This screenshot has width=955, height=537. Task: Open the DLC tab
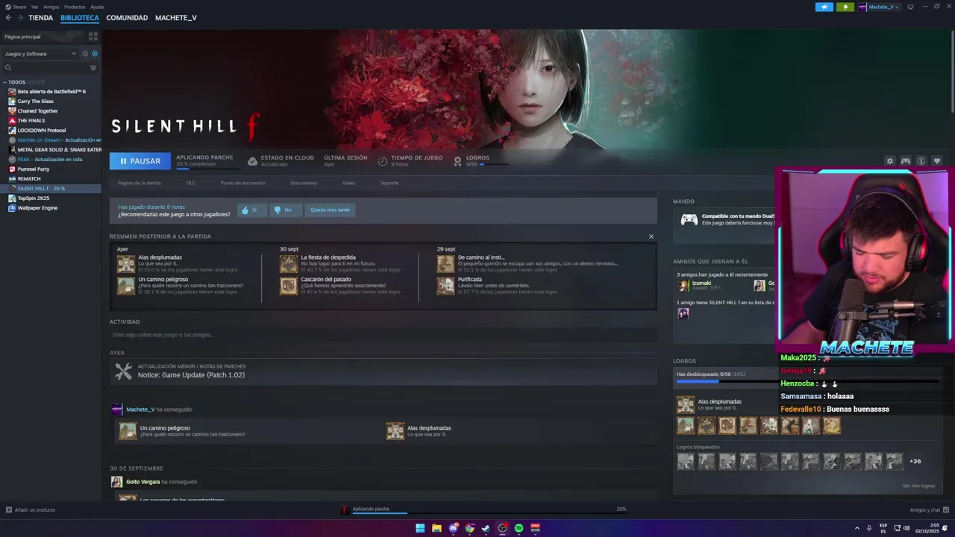[191, 183]
